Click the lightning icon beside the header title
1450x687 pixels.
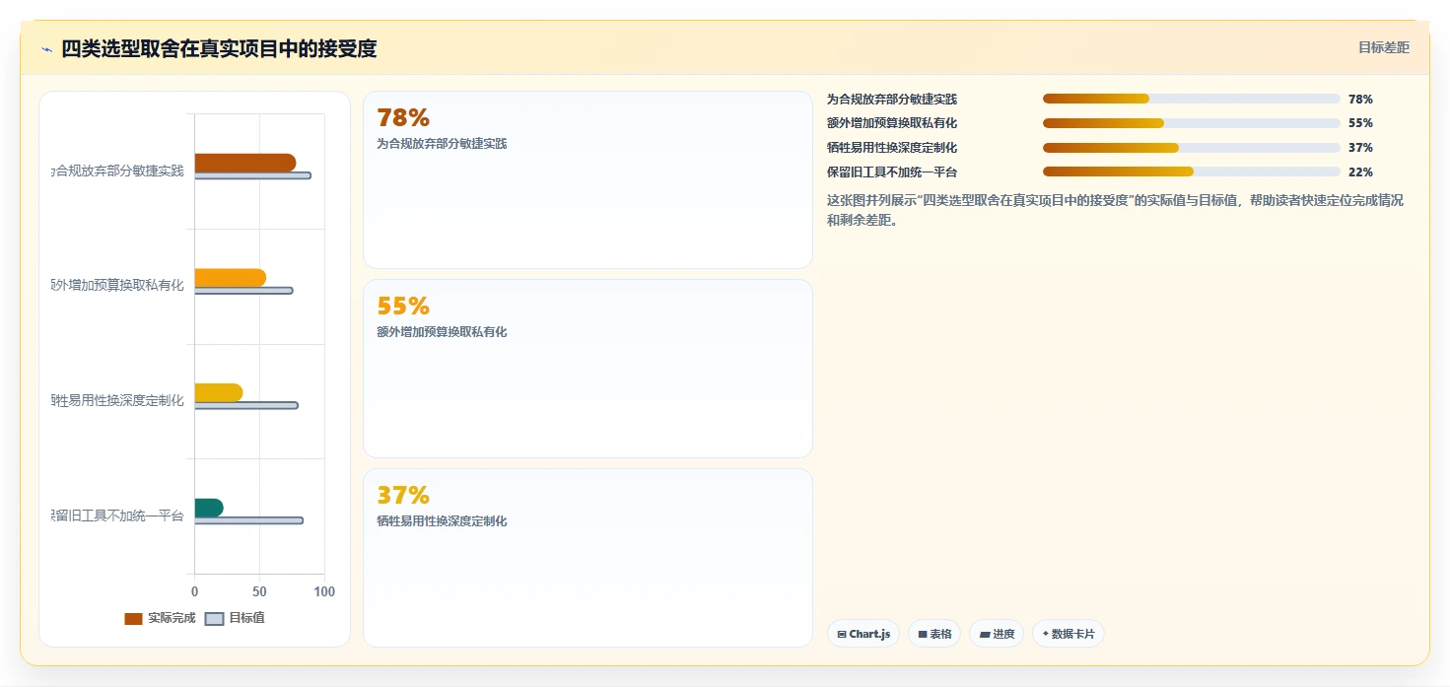point(46,49)
